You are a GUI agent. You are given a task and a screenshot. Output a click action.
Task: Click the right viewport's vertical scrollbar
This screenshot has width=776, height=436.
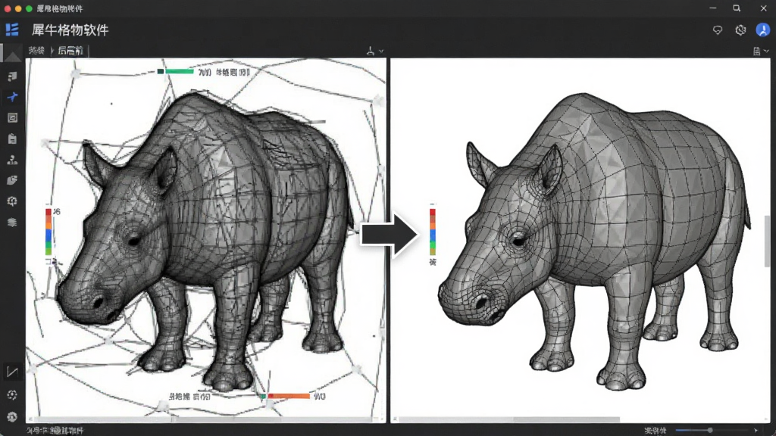click(x=767, y=241)
